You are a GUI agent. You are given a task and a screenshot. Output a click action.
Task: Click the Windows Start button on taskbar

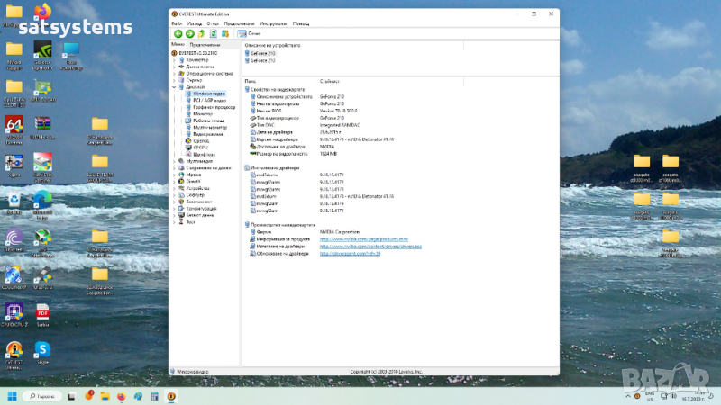[x=13, y=396]
